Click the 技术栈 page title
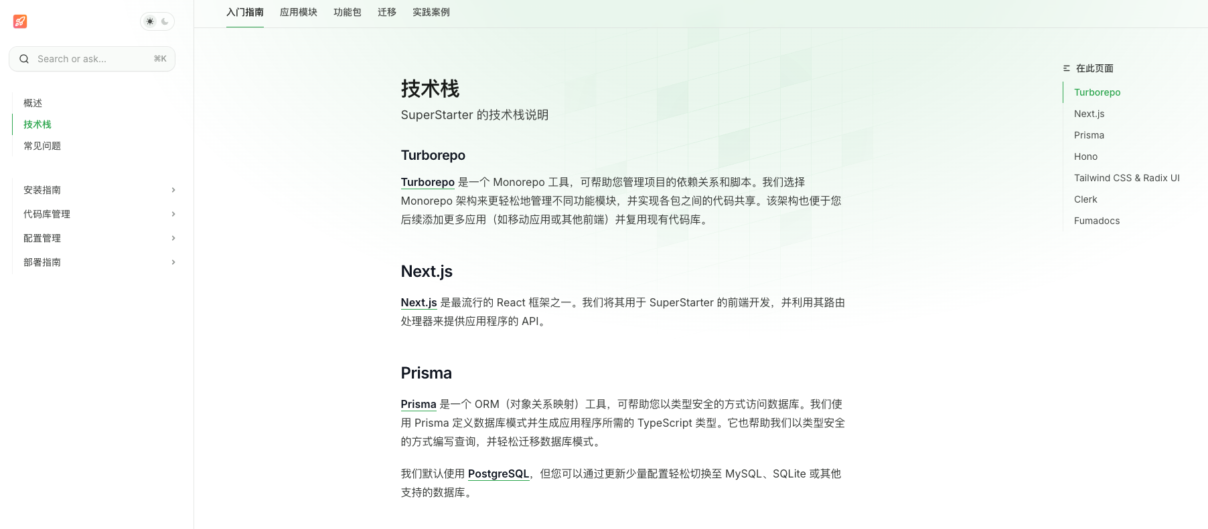1208x529 pixels. [x=430, y=89]
